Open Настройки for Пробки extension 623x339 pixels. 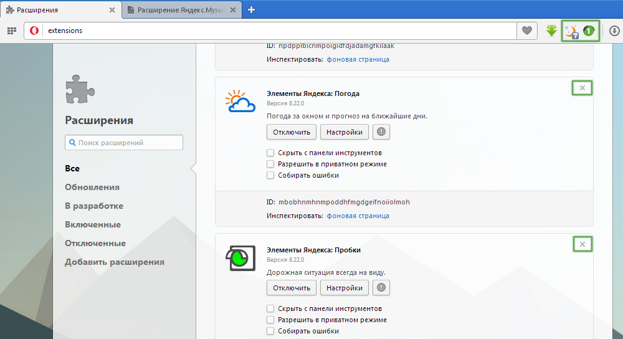tap(344, 288)
